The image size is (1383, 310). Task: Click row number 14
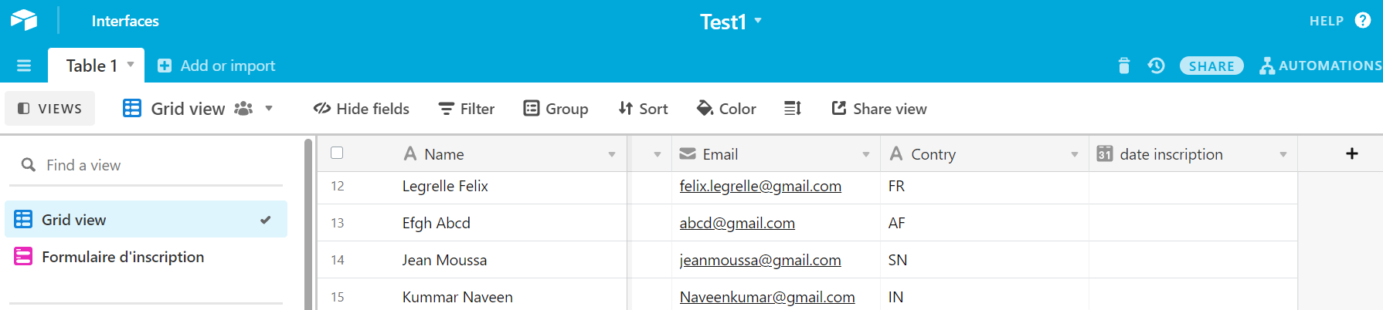pyautogui.click(x=338, y=260)
